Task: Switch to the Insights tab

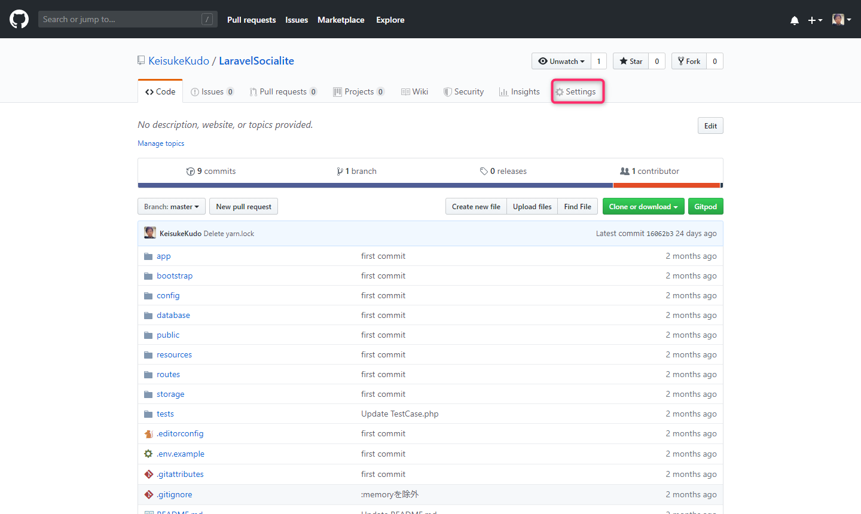Action: (519, 91)
